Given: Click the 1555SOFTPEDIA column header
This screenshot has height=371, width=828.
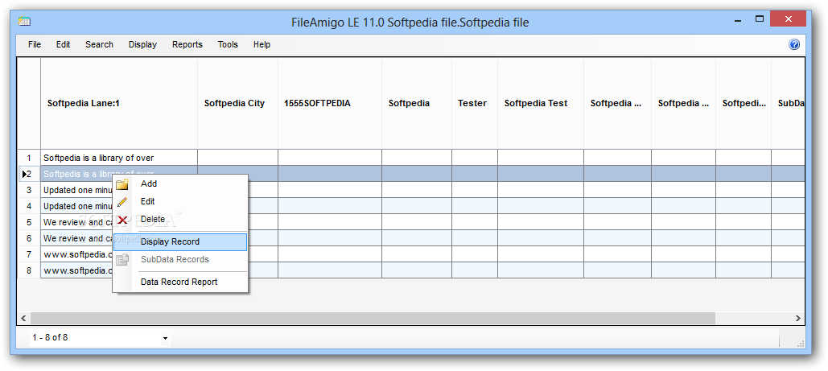Looking at the screenshot, I should [x=330, y=104].
